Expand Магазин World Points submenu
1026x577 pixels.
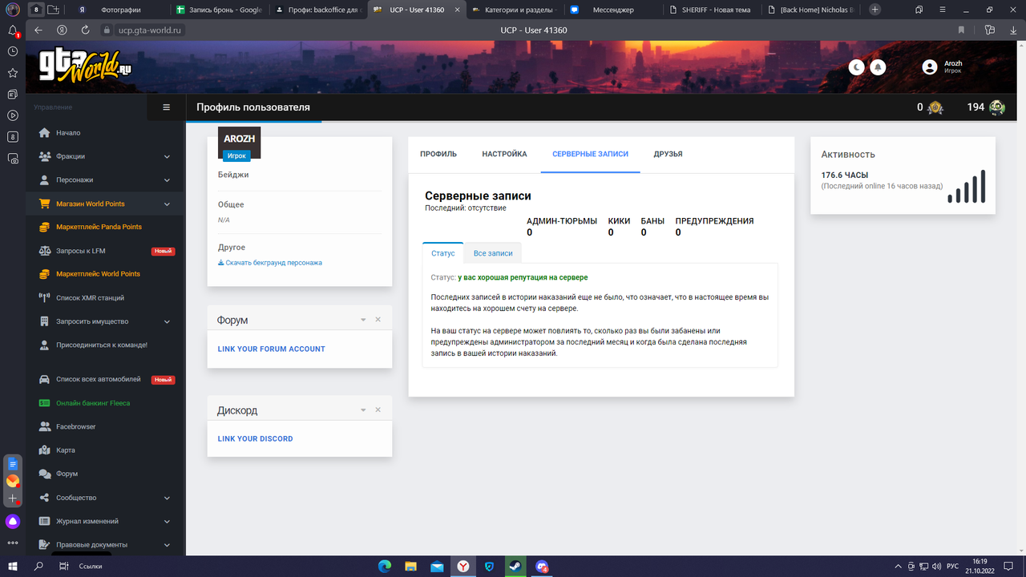tap(167, 204)
